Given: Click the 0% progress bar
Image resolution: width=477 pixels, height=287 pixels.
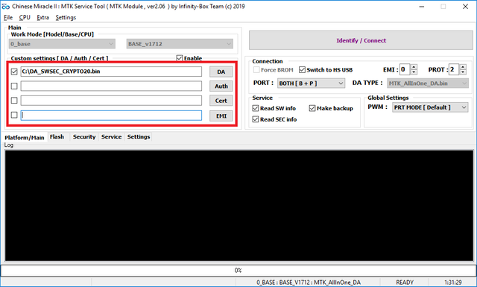Looking at the screenshot, I should tap(238, 271).
